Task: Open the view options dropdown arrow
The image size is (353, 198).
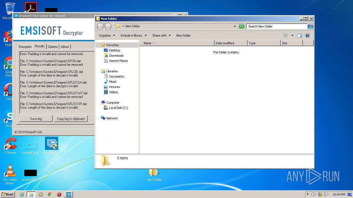Action: 292,35
